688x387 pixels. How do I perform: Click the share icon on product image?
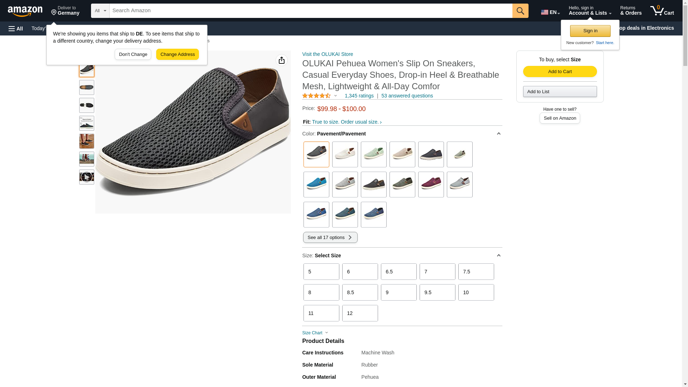tap(281, 60)
